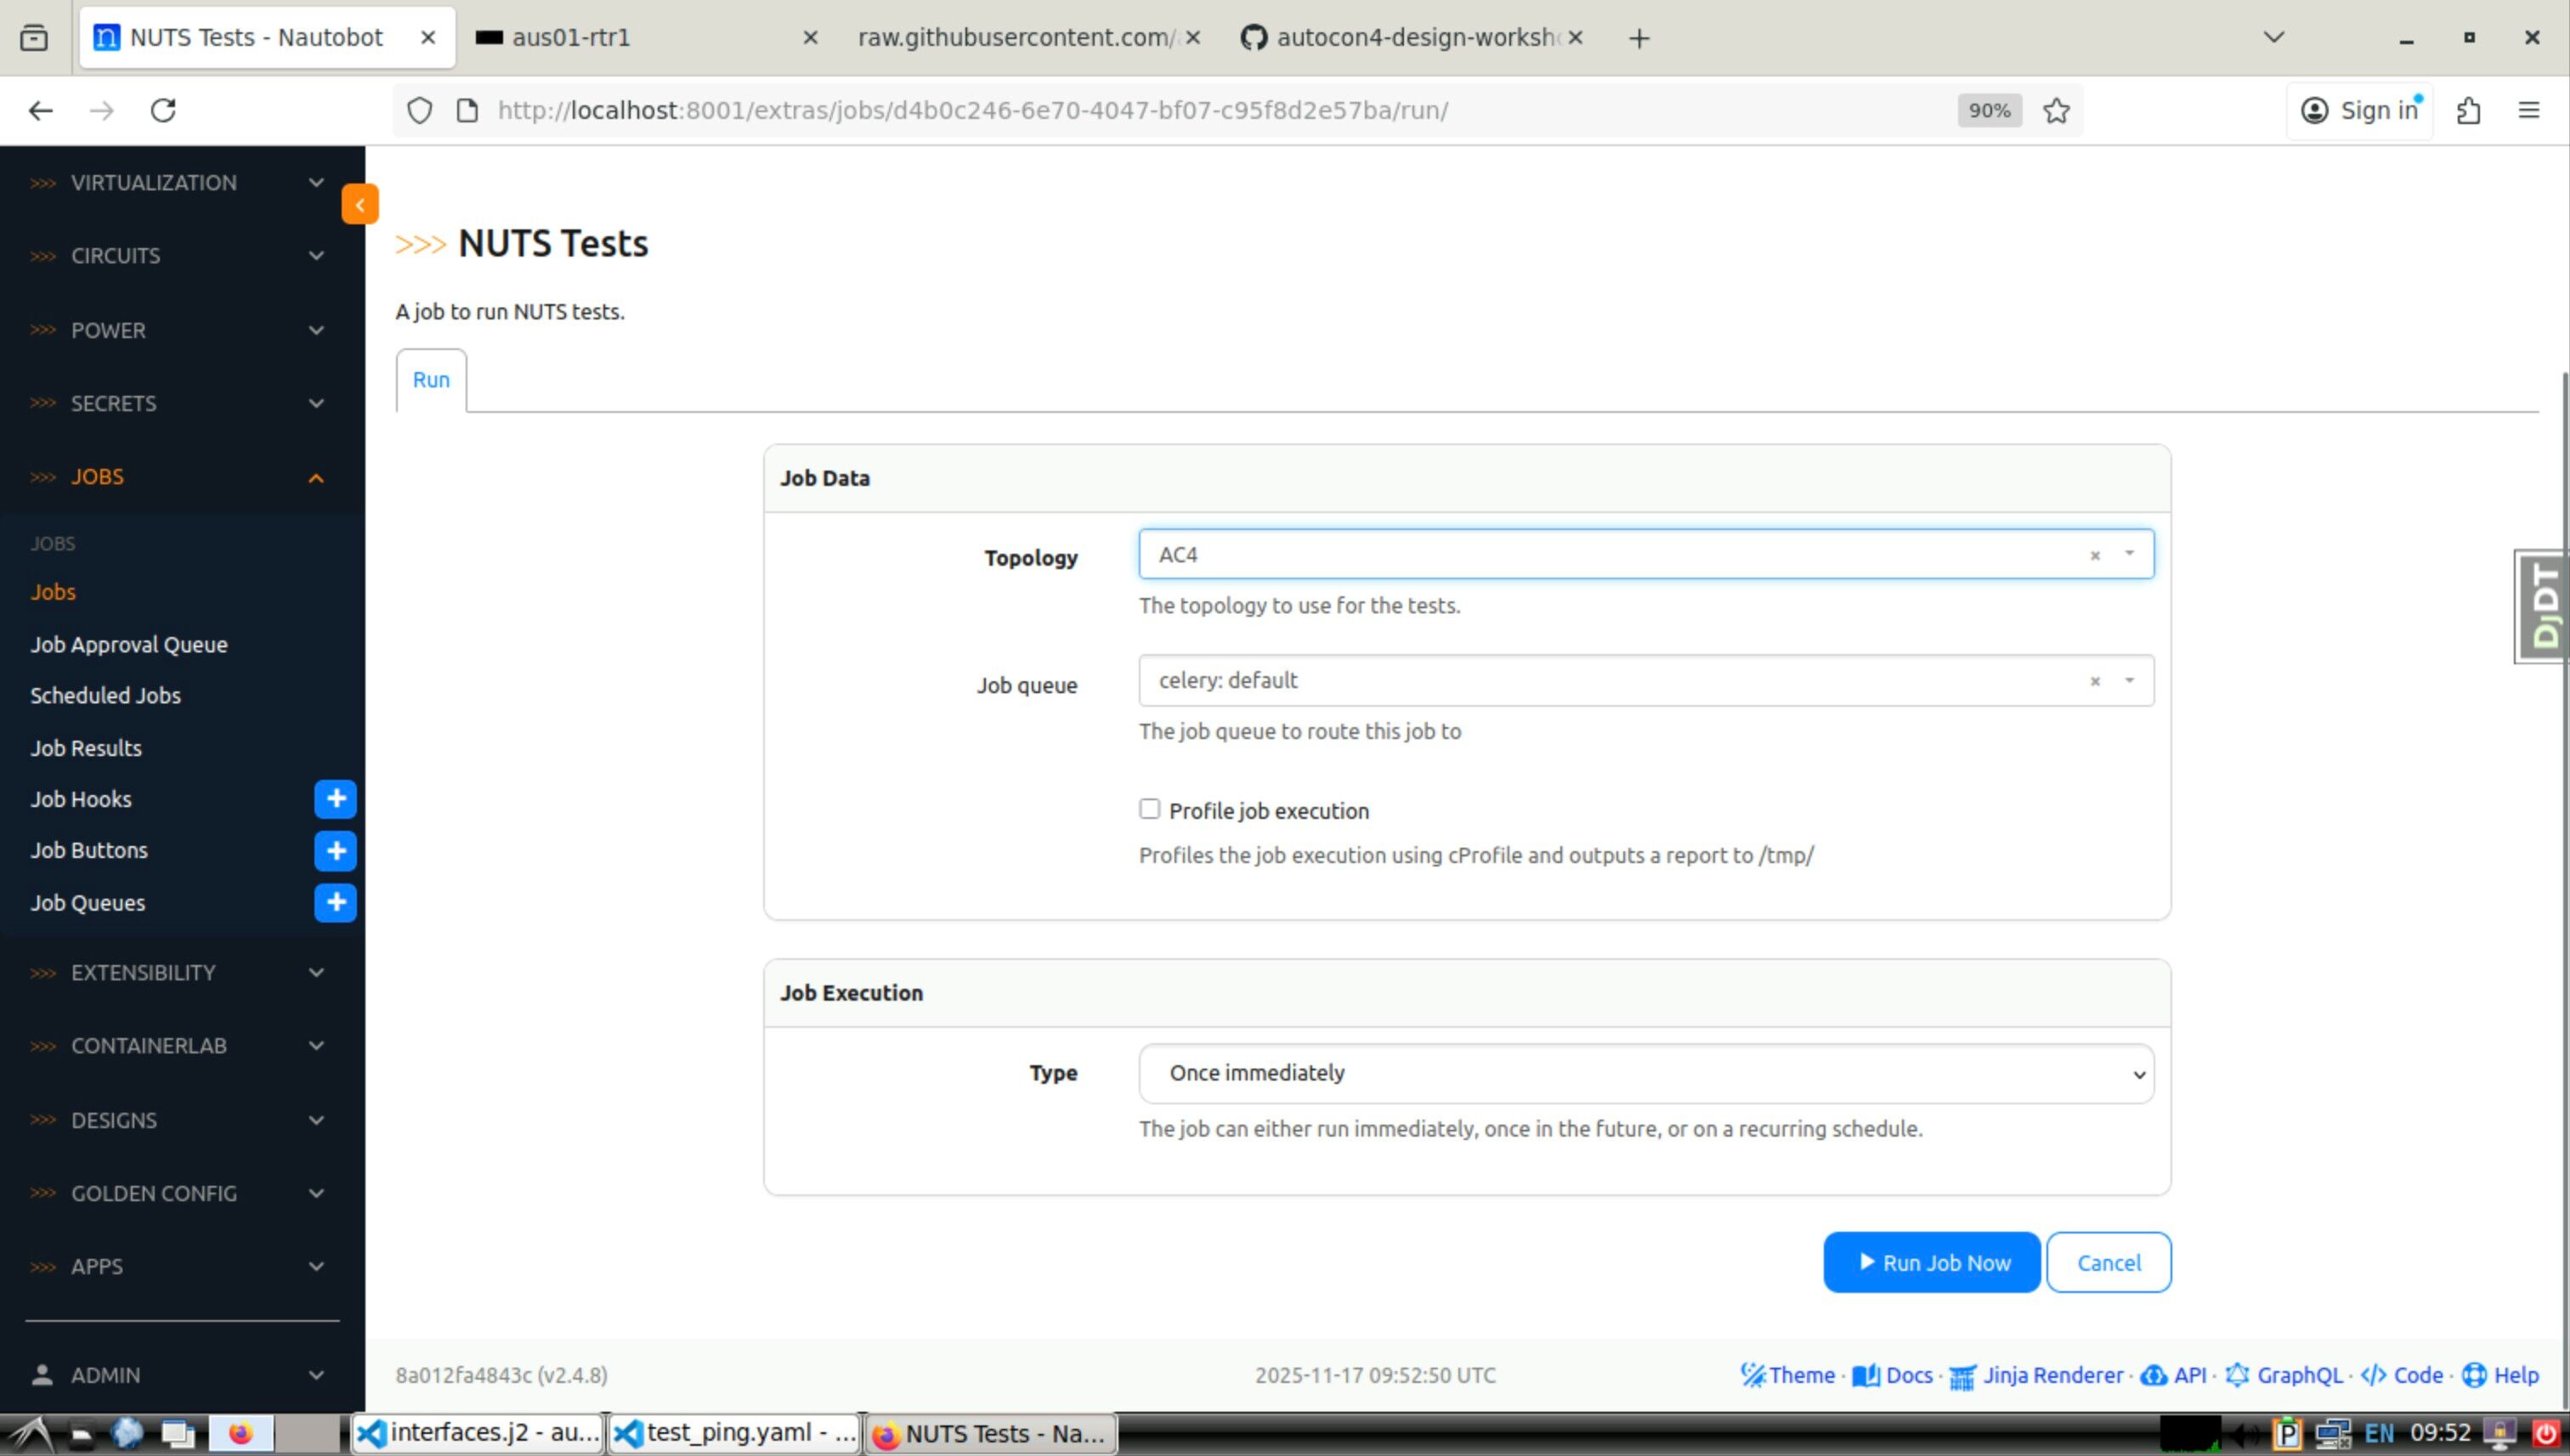Click the Run Job Now button

click(x=1931, y=1262)
